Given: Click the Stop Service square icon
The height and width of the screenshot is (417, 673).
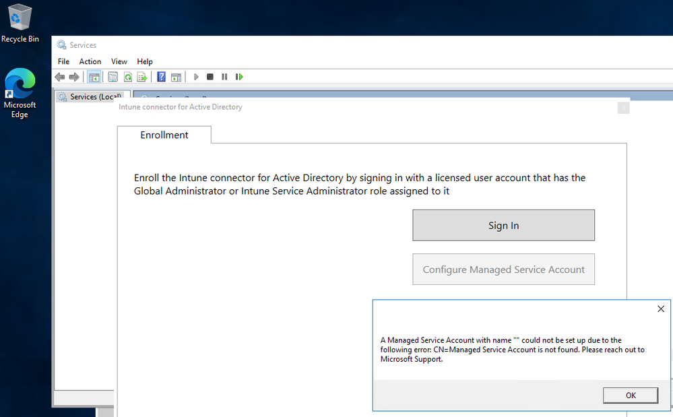Looking at the screenshot, I should [x=210, y=77].
